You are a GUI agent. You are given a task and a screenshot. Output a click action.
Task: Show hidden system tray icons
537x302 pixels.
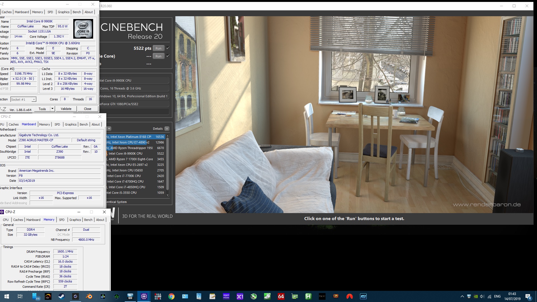point(462,296)
